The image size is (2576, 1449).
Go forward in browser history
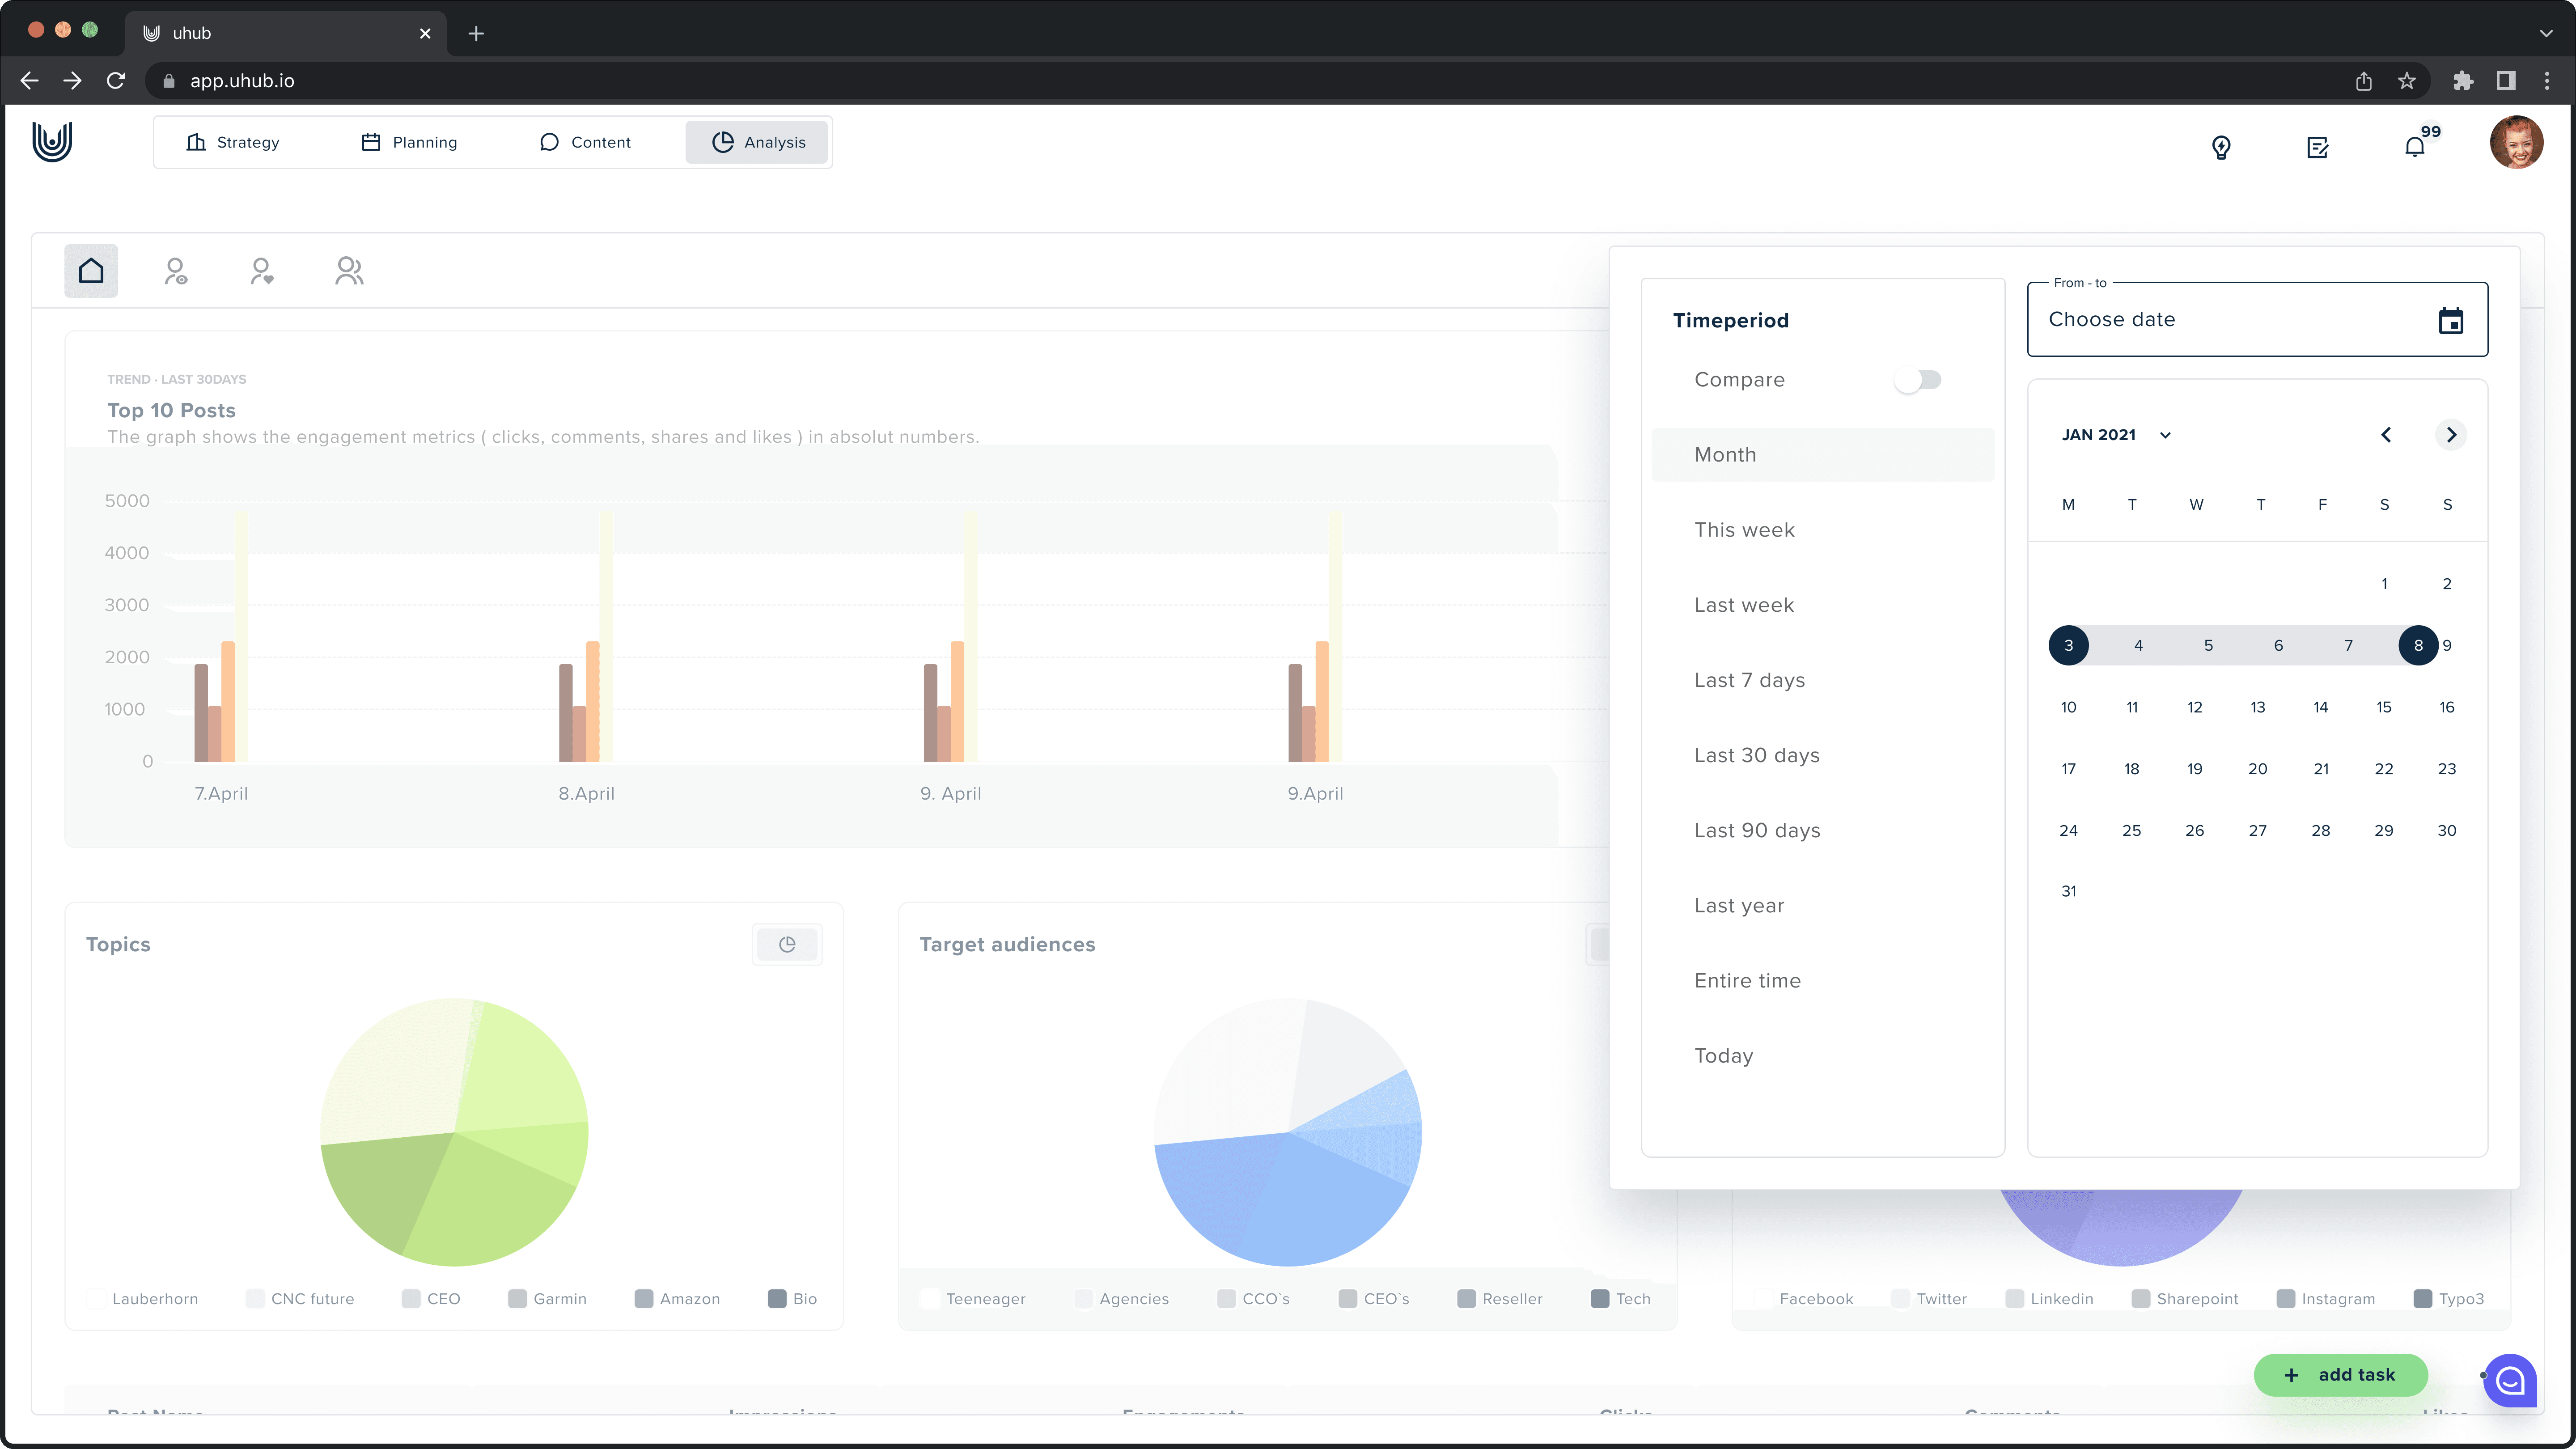pyautogui.click(x=73, y=81)
